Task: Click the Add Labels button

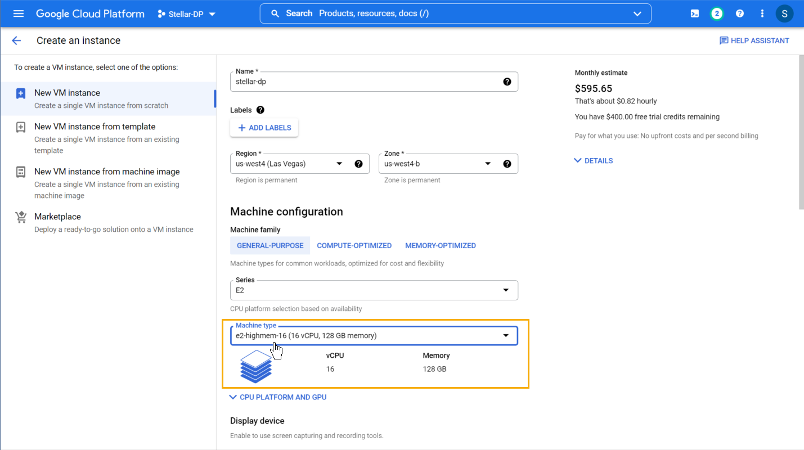Action: pos(264,128)
